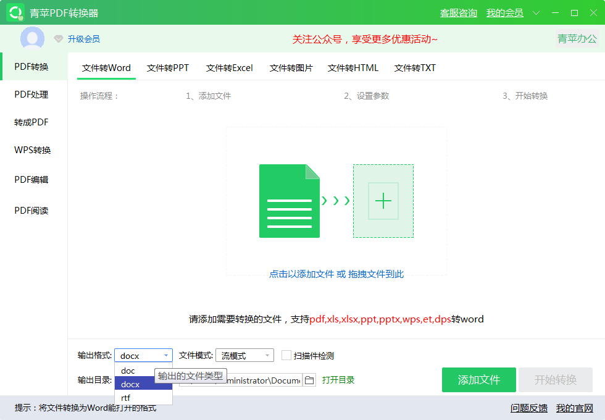Switch to the 文件转Excel tab
605x420 pixels.
point(230,68)
